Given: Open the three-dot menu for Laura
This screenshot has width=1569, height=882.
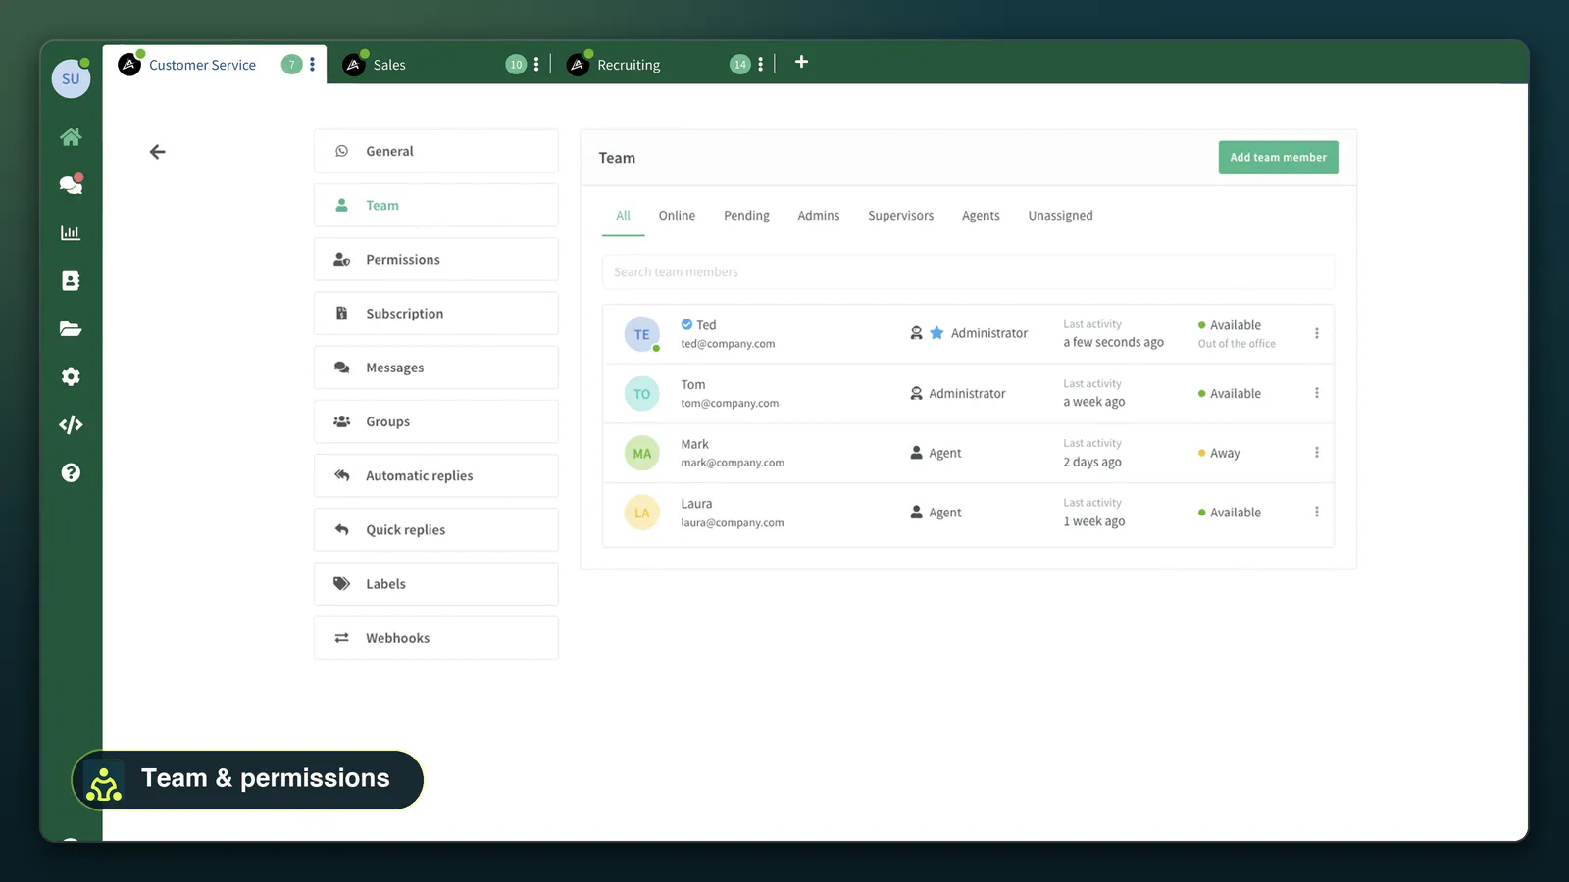Looking at the screenshot, I should click(1317, 512).
